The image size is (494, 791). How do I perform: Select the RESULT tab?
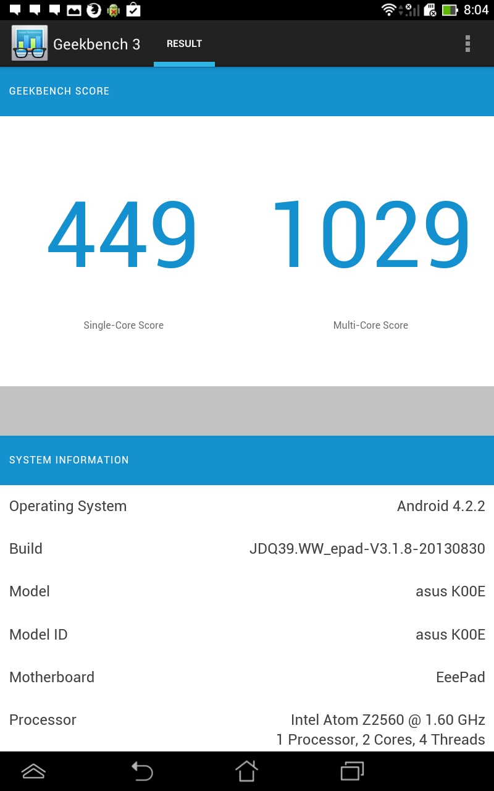184,44
